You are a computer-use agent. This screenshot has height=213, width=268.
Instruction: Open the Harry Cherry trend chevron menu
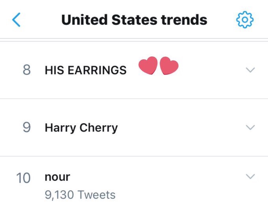[250, 128]
